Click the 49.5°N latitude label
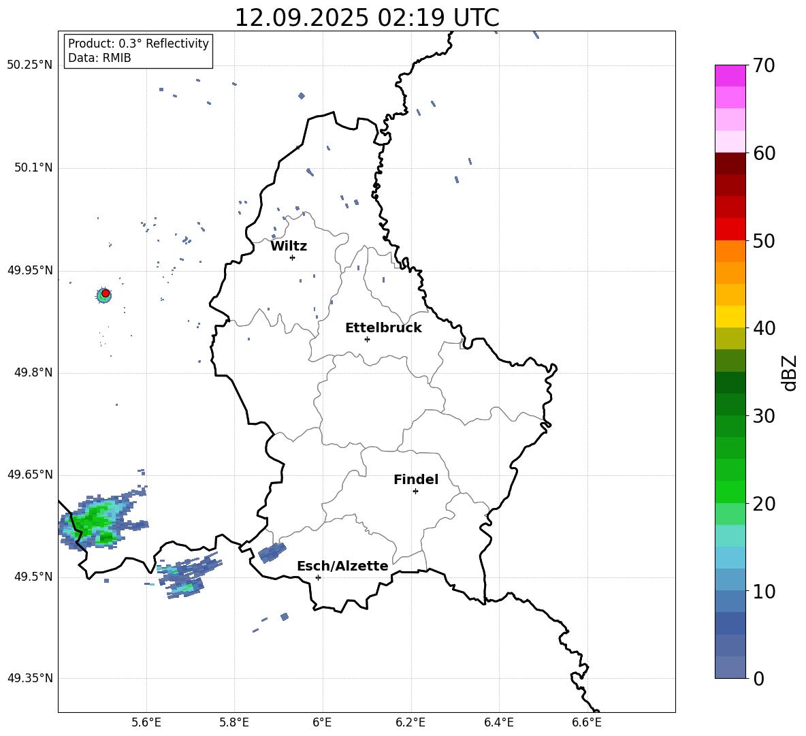The height and width of the screenshot is (736, 806). pos(33,577)
